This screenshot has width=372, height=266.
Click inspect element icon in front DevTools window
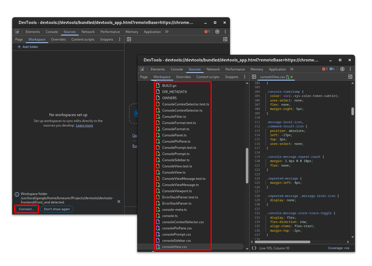142,69
